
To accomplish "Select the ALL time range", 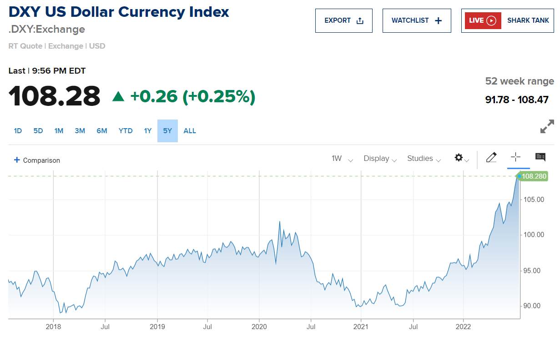I will click(190, 131).
